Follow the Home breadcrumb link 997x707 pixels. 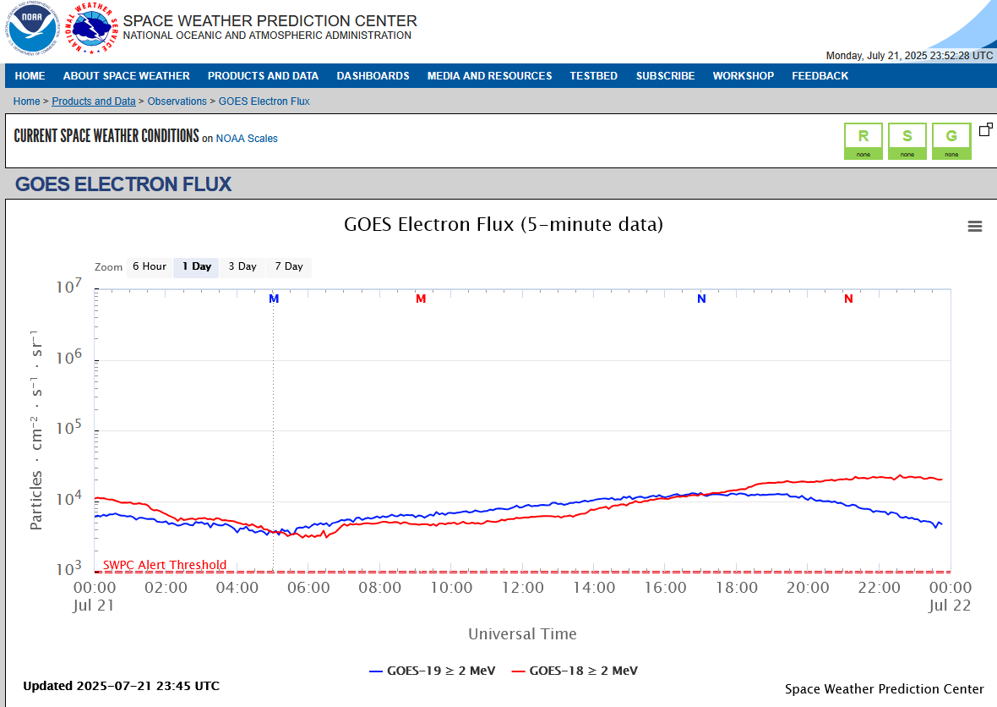click(27, 101)
